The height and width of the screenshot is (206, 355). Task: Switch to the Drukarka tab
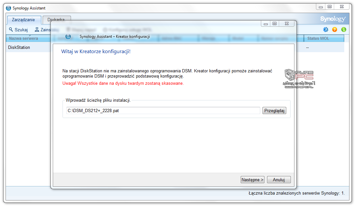57,20
